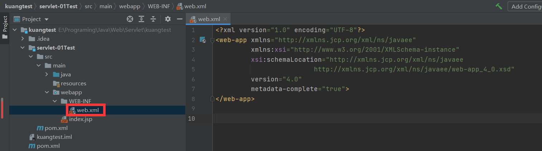Screen dimensions: 542x151
Task: Expand the .idea folder chevron
Action: click(x=23, y=39)
